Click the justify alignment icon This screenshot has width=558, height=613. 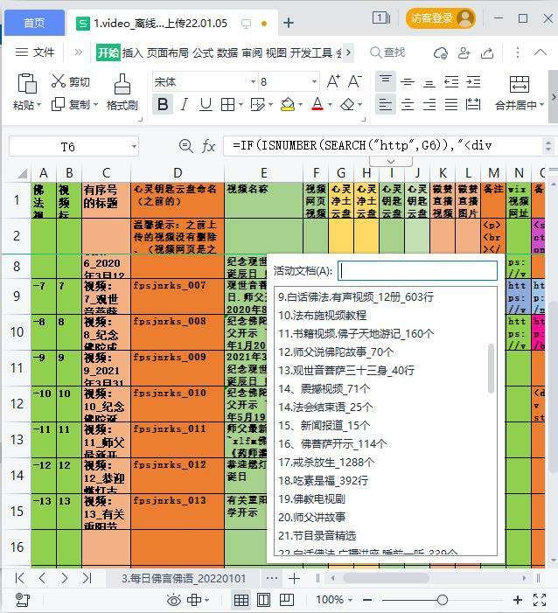(451, 104)
